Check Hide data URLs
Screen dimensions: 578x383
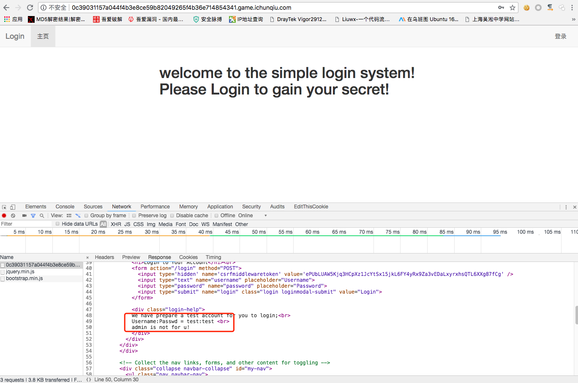(58, 224)
